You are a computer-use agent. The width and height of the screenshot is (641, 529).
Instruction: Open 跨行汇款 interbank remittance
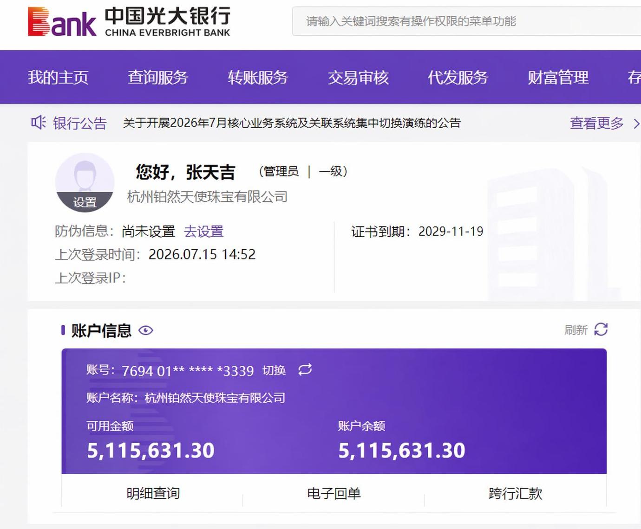[x=515, y=493]
